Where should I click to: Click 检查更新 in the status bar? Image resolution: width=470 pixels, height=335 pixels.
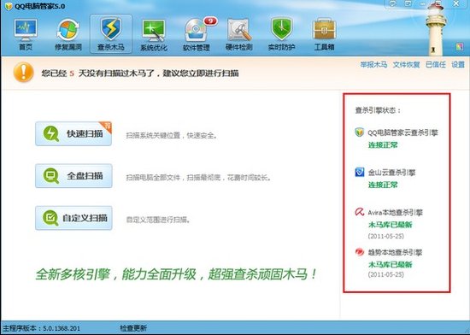133,328
